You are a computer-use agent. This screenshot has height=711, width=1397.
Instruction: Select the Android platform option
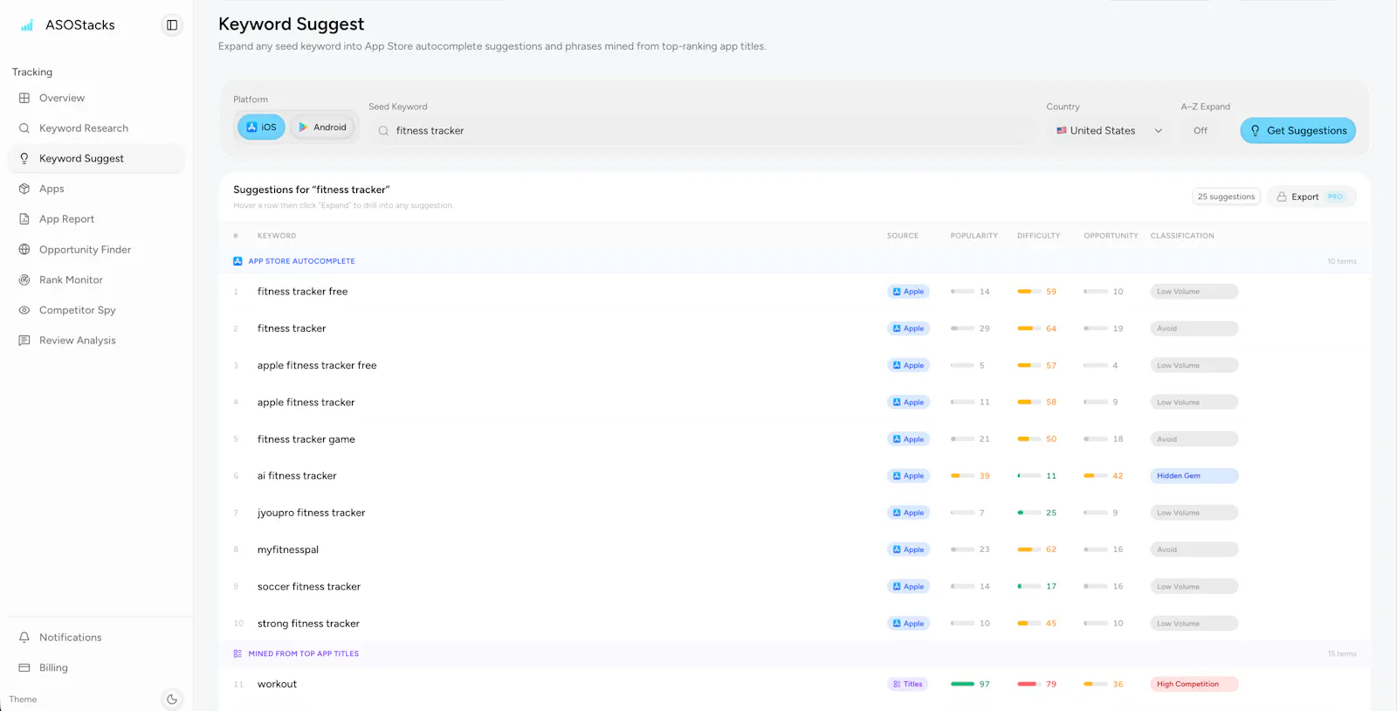coord(322,128)
